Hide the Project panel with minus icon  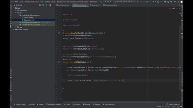pyautogui.click(x=53, y=5)
